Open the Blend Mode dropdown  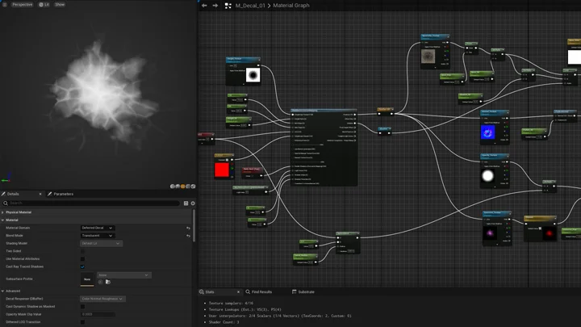[x=97, y=236]
